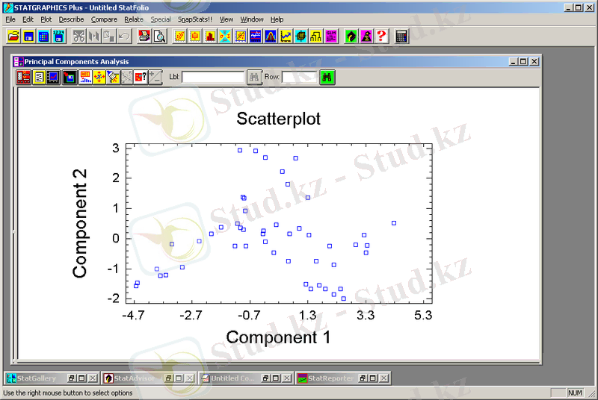Viewport: 598px width, 400px height.
Task: Click in the Row input field
Action: pos(299,77)
